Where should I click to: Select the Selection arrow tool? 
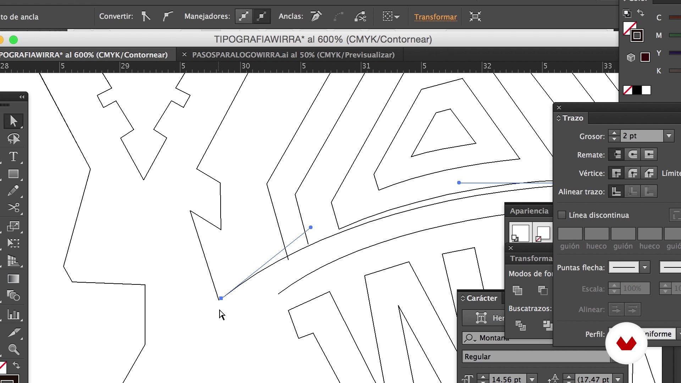point(13,121)
